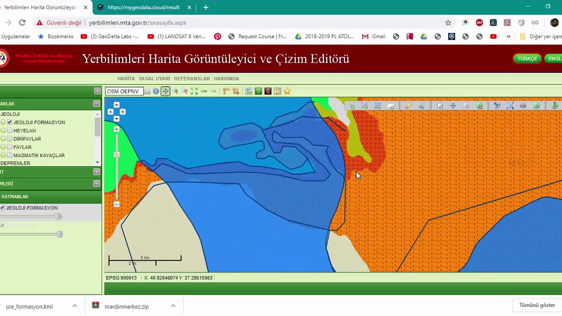Adjust second layer opacity slider handle
The image size is (562, 316).
pyautogui.click(x=59, y=234)
